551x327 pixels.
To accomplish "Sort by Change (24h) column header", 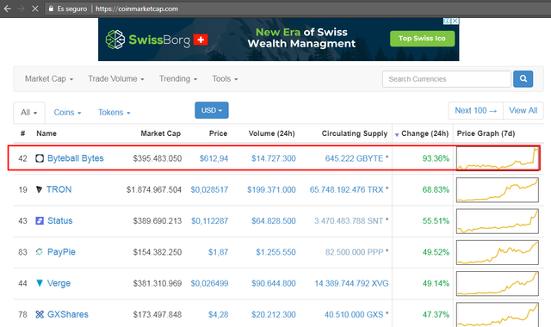I will (424, 133).
